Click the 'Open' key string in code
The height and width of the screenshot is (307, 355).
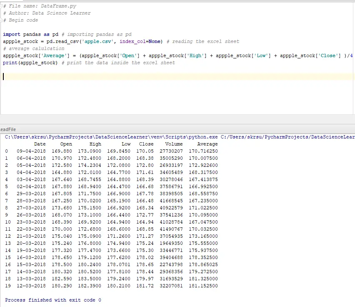pyautogui.click(x=128, y=56)
